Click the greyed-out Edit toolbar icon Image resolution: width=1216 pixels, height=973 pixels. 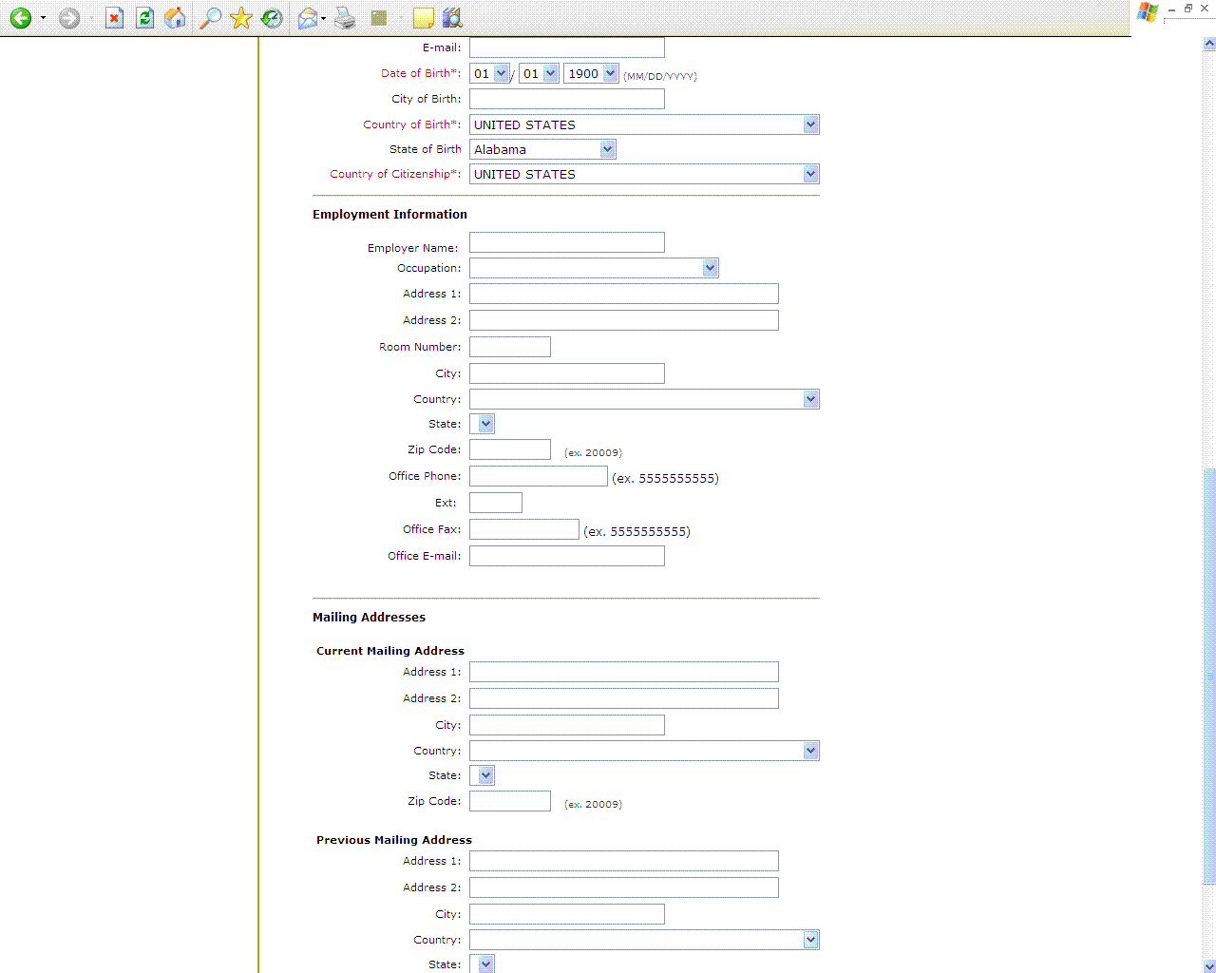coord(379,18)
